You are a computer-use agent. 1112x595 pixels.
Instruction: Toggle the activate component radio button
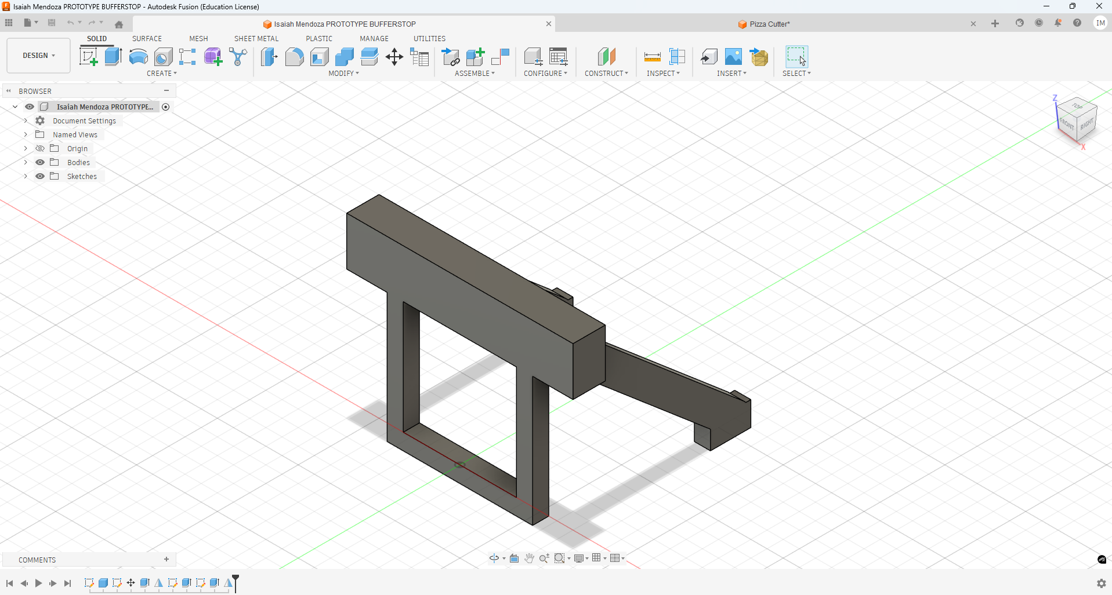pos(166,107)
